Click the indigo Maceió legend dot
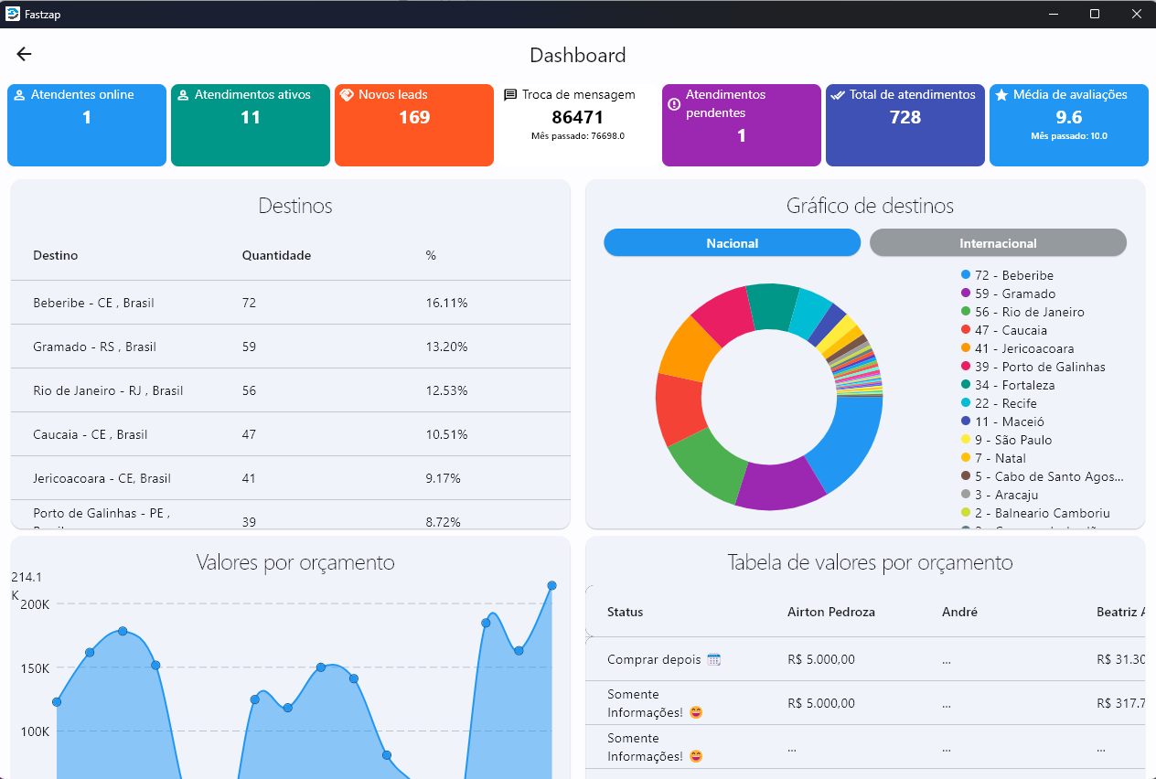The width and height of the screenshot is (1156, 779). coord(966,422)
